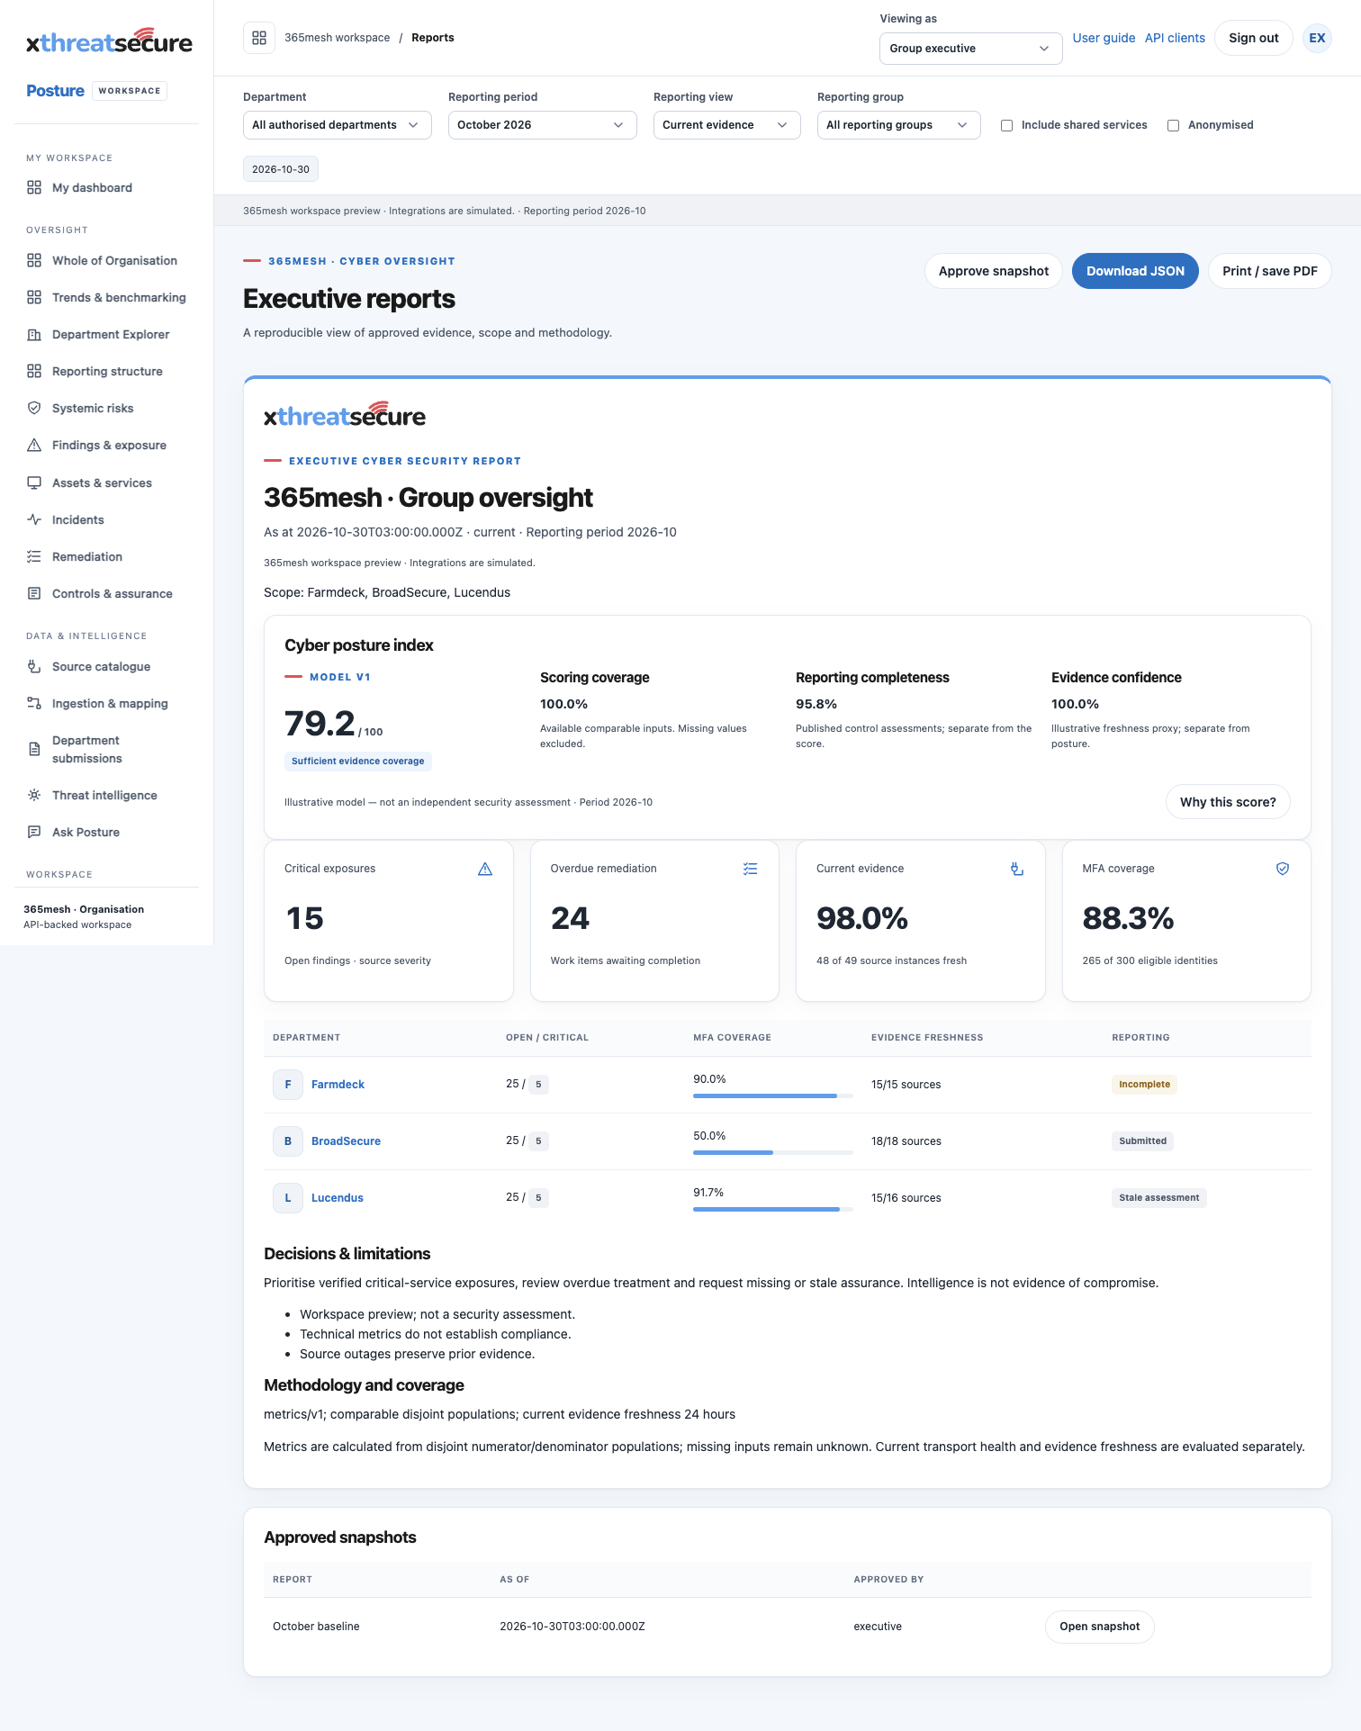Expand the Reporting group dropdown
Image resolution: width=1361 pixels, height=1731 pixels.
[898, 125]
